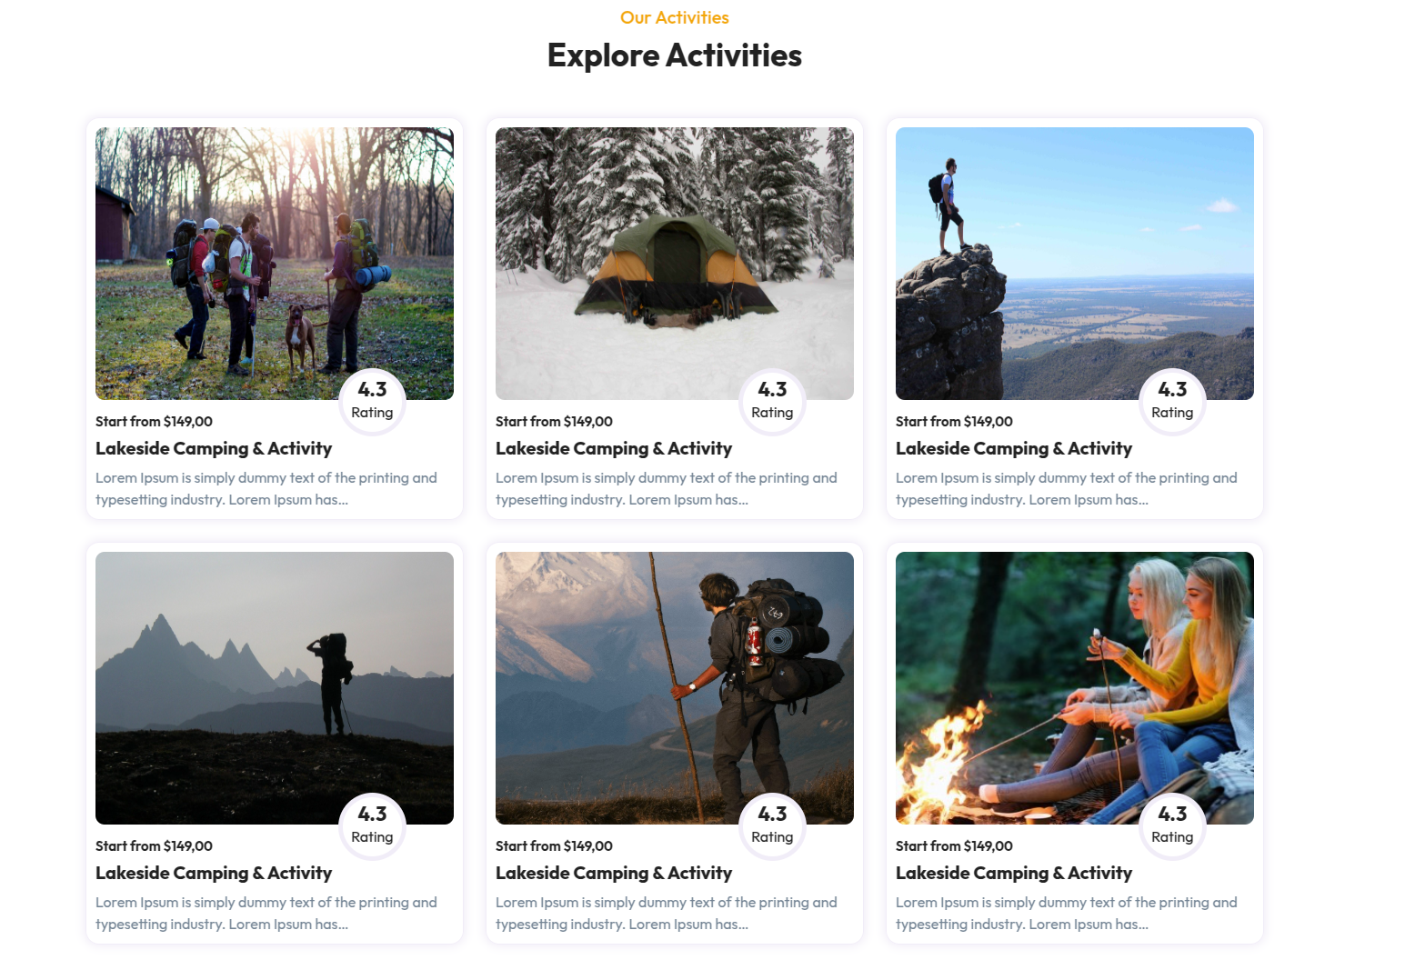Click the orange 'Our Activities' label

[x=675, y=17]
